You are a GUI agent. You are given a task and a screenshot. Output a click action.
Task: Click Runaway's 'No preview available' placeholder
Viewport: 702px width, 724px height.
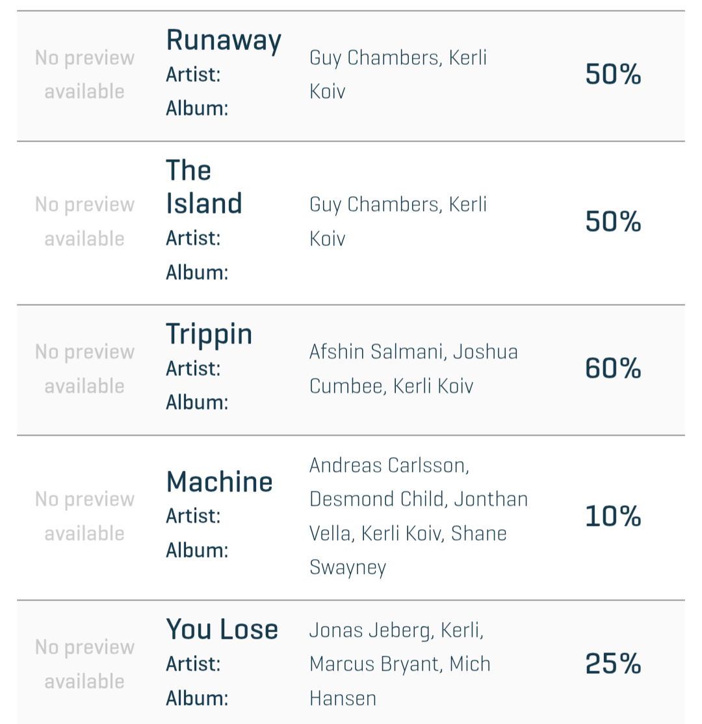(84, 75)
